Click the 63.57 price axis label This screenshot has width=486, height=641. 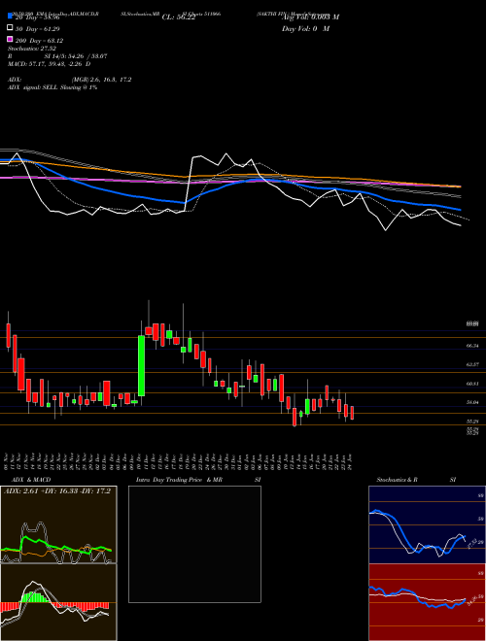pos(472,364)
